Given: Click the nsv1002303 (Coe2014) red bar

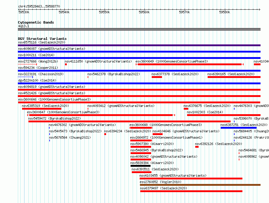Looking at the screenshot, I should (224, 115).
